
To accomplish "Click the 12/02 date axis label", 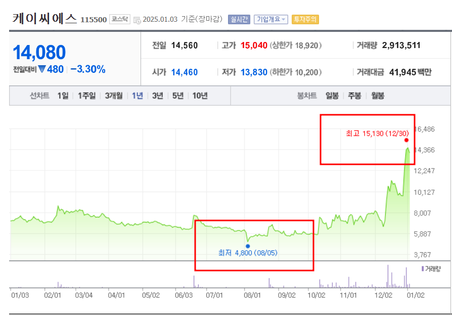I will [383, 295].
